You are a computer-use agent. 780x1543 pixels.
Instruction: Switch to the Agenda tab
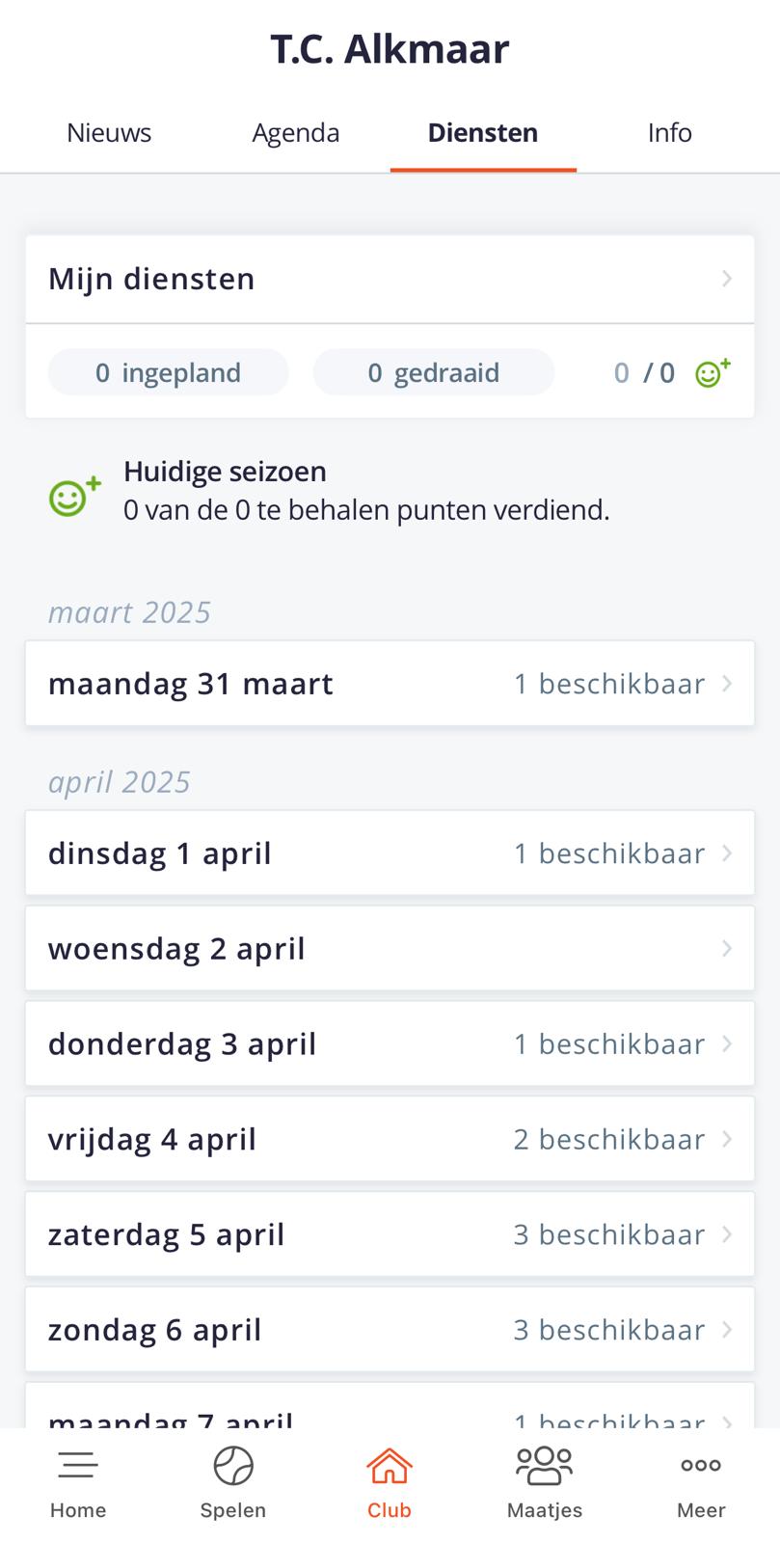pyautogui.click(x=296, y=132)
